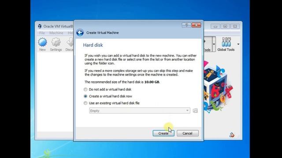Expand the Machine Tools dropdown arrow

tap(214, 44)
